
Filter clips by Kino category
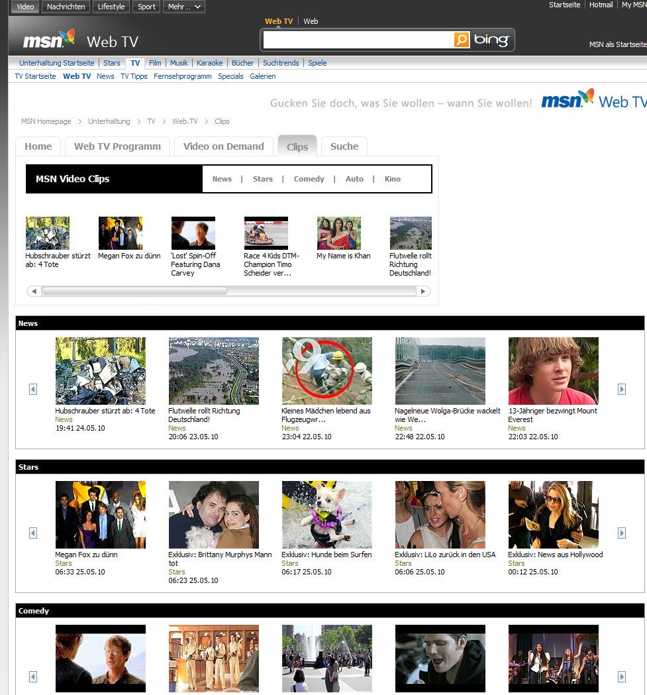(x=393, y=179)
